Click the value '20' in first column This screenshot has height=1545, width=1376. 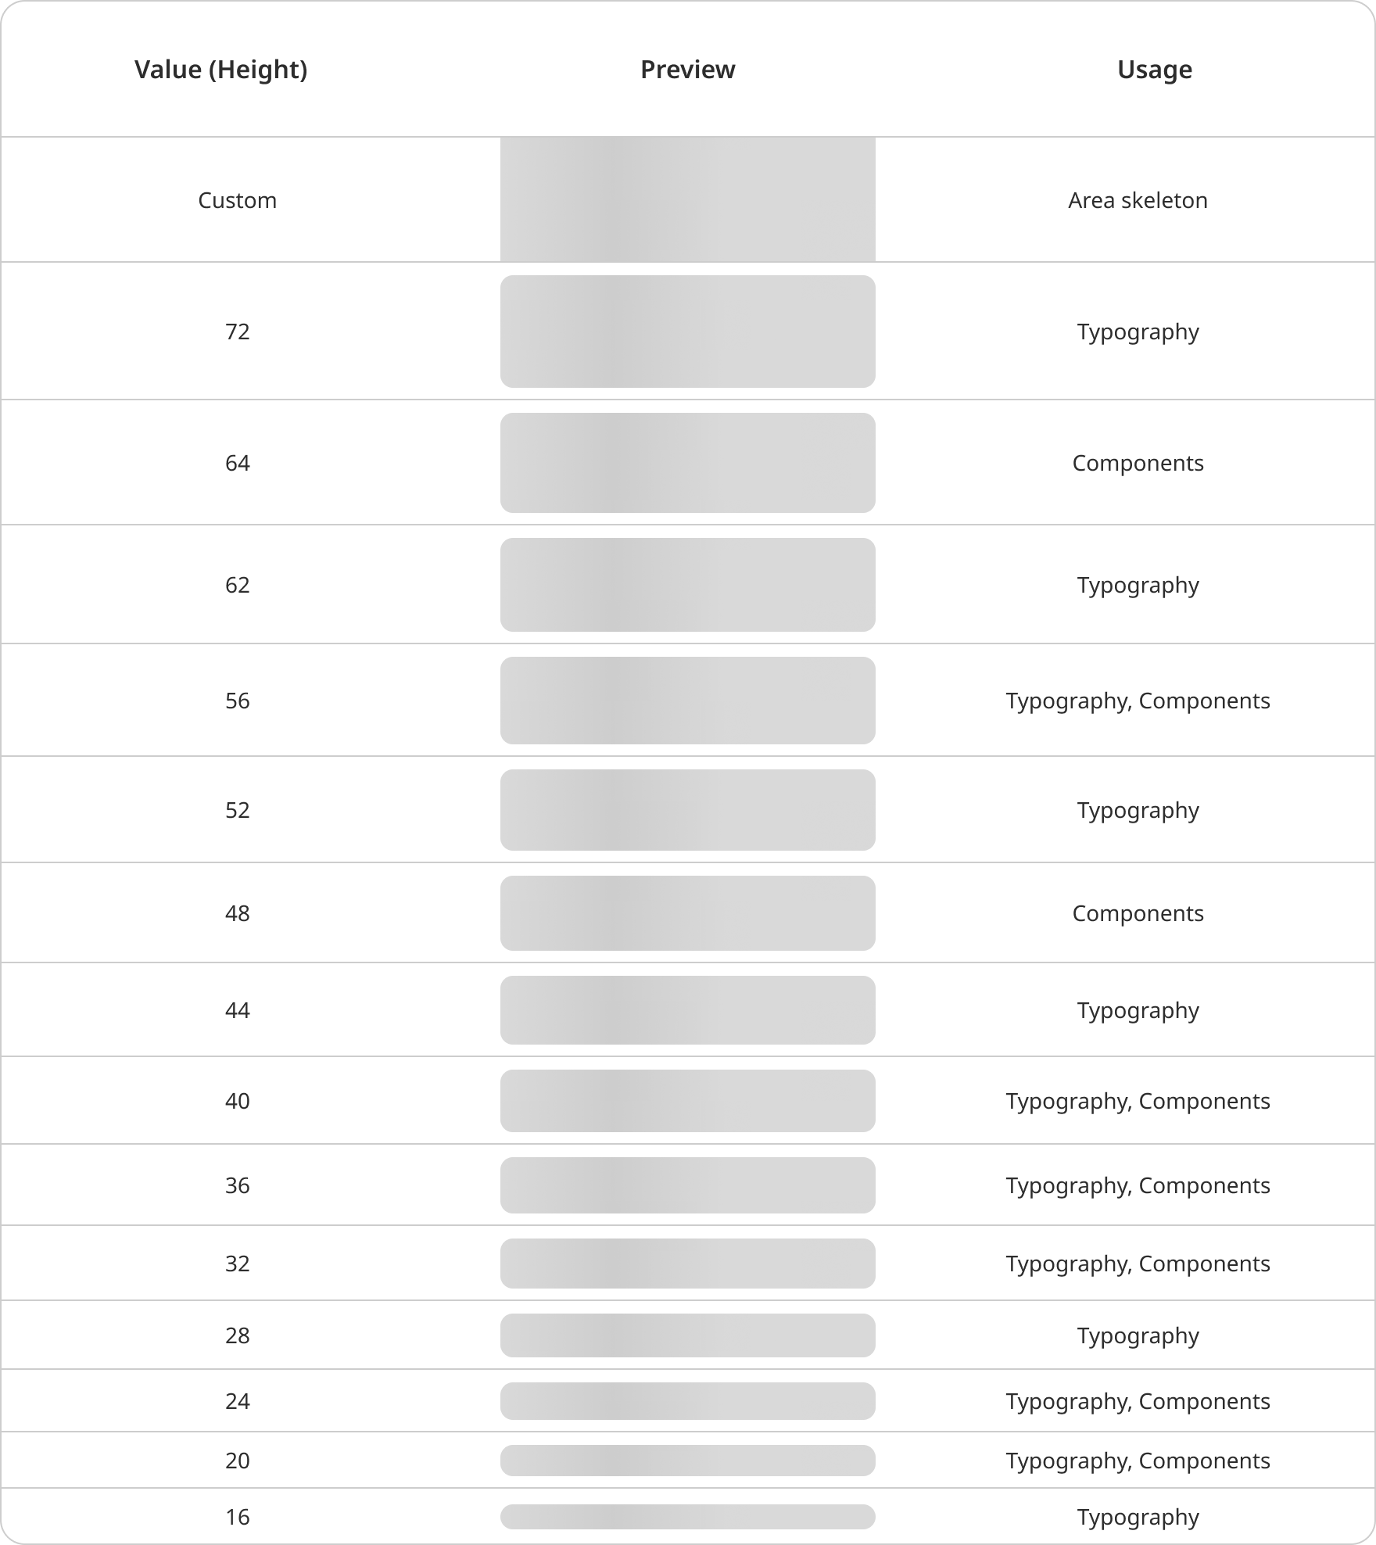[x=237, y=1461]
